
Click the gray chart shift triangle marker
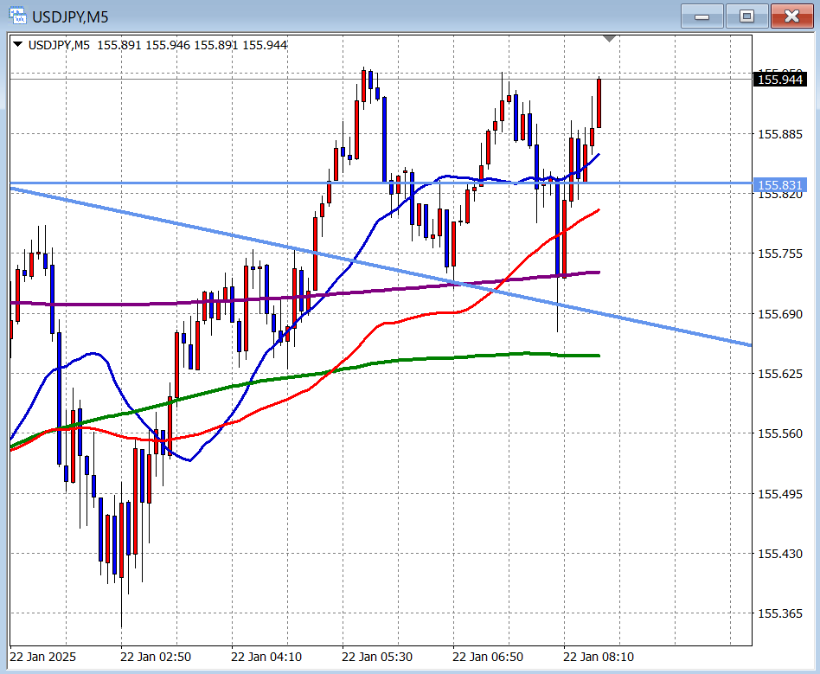(610, 39)
